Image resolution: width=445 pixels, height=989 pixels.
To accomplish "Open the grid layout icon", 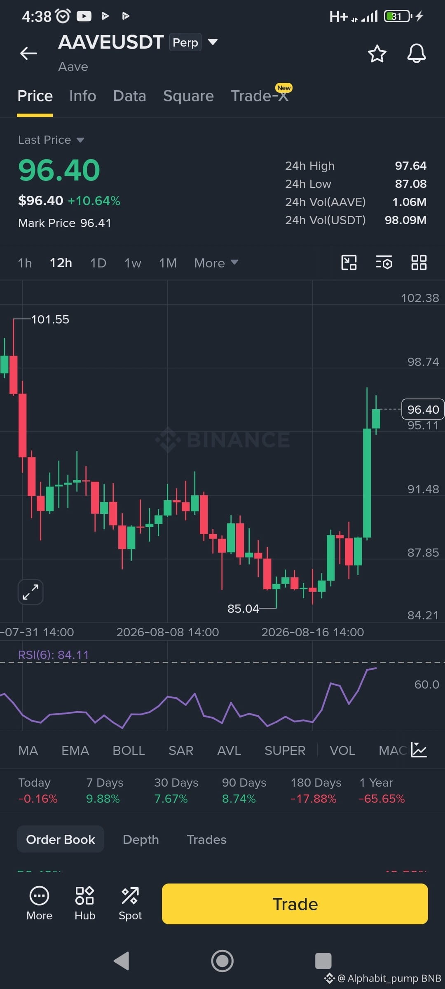I will tap(419, 262).
